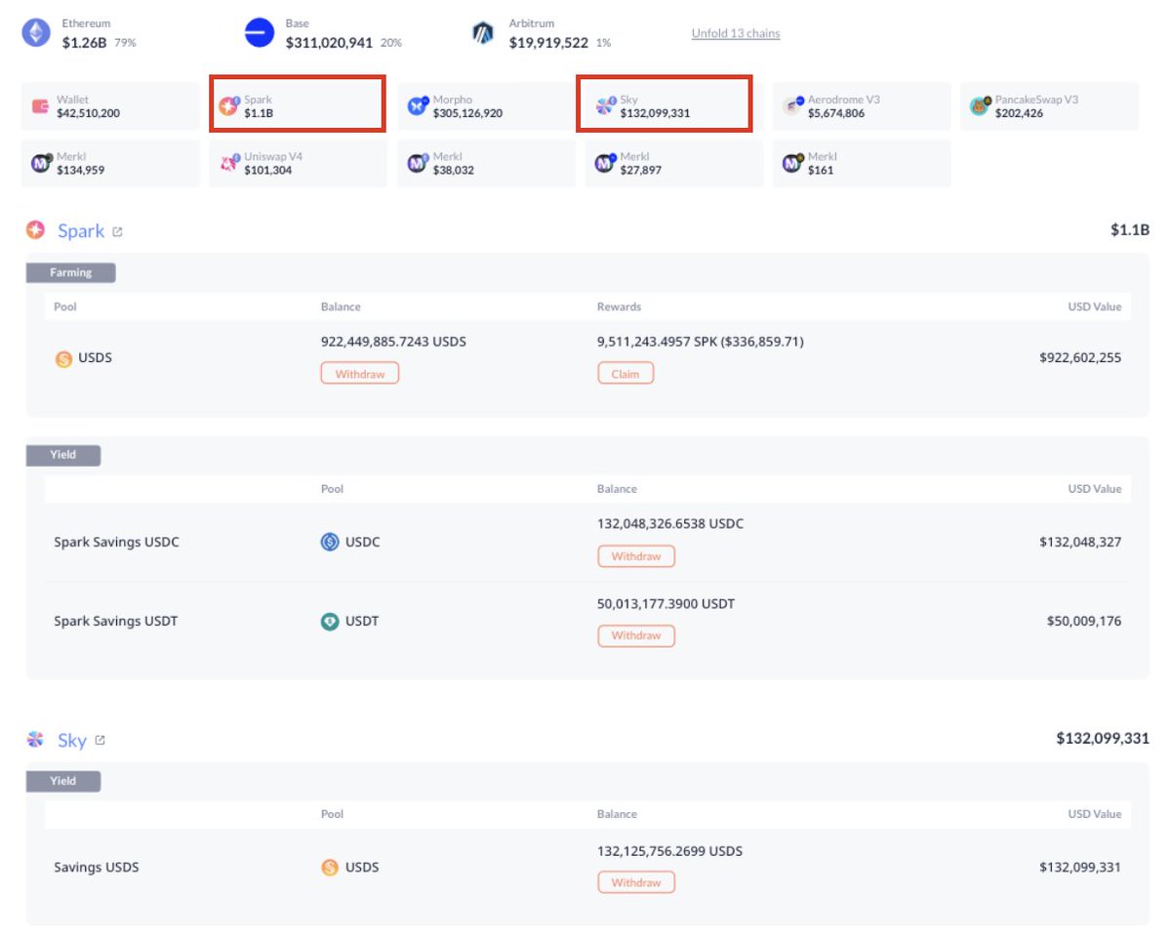
Task: Select the Aerodrome V3 $5,674,806 card
Action: pos(862,106)
